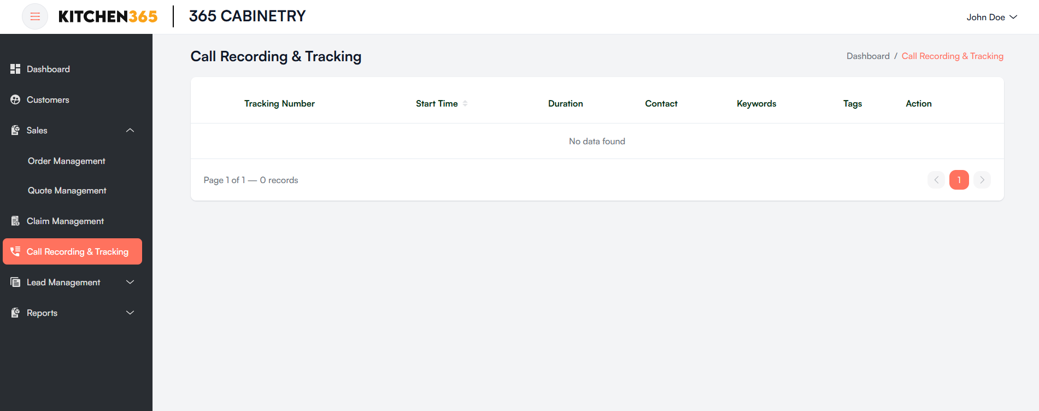
Task: Select page 1 in pagination
Action: [x=959, y=180]
